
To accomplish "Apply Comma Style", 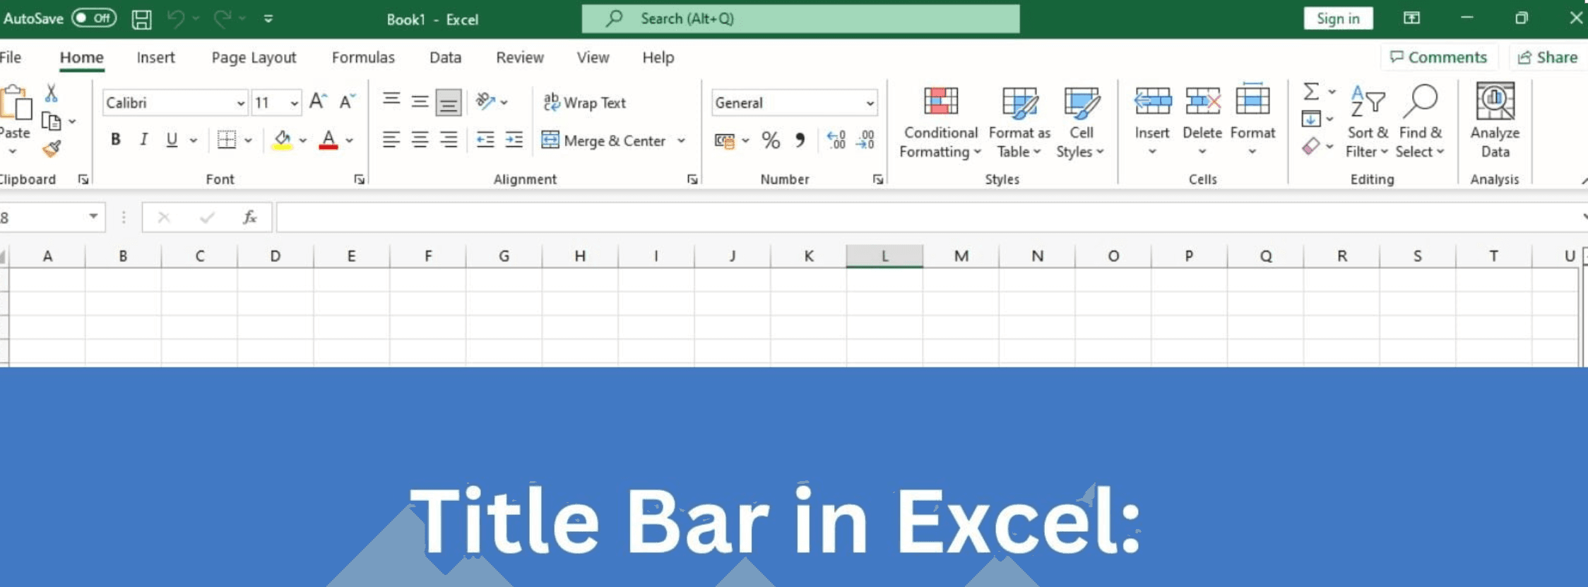I will (800, 141).
